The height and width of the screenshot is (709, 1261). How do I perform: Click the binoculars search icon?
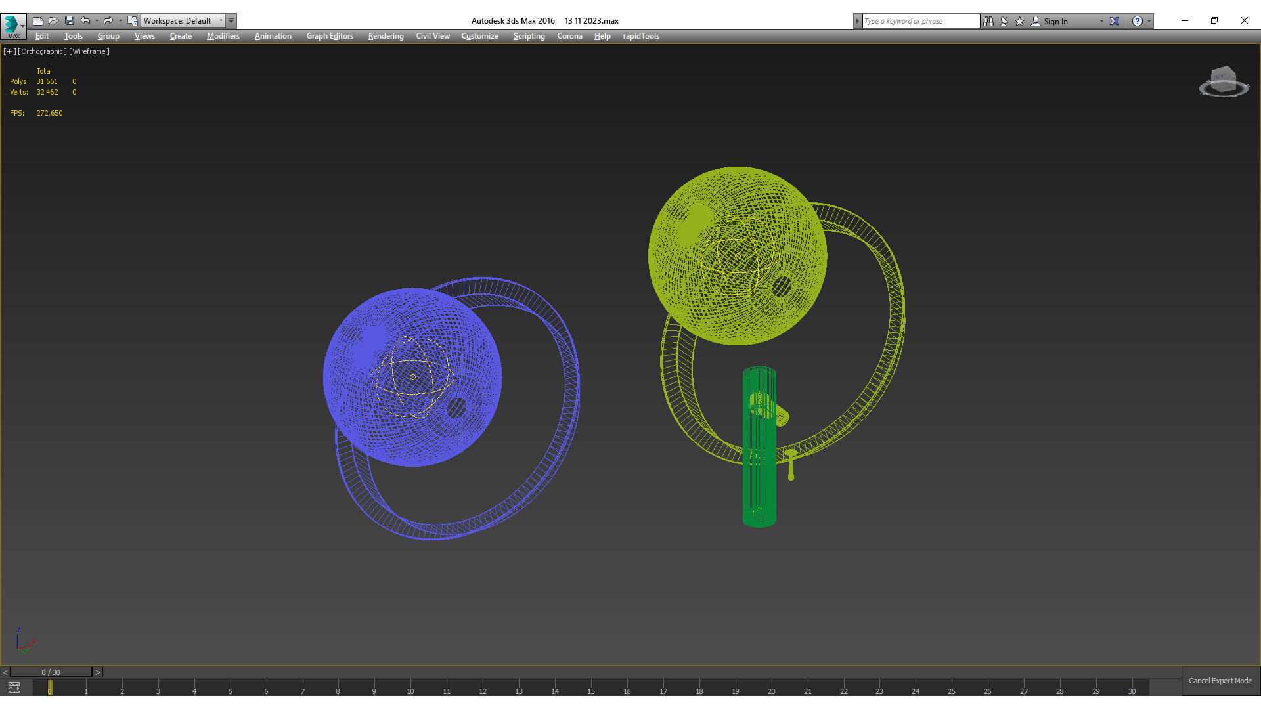[988, 21]
